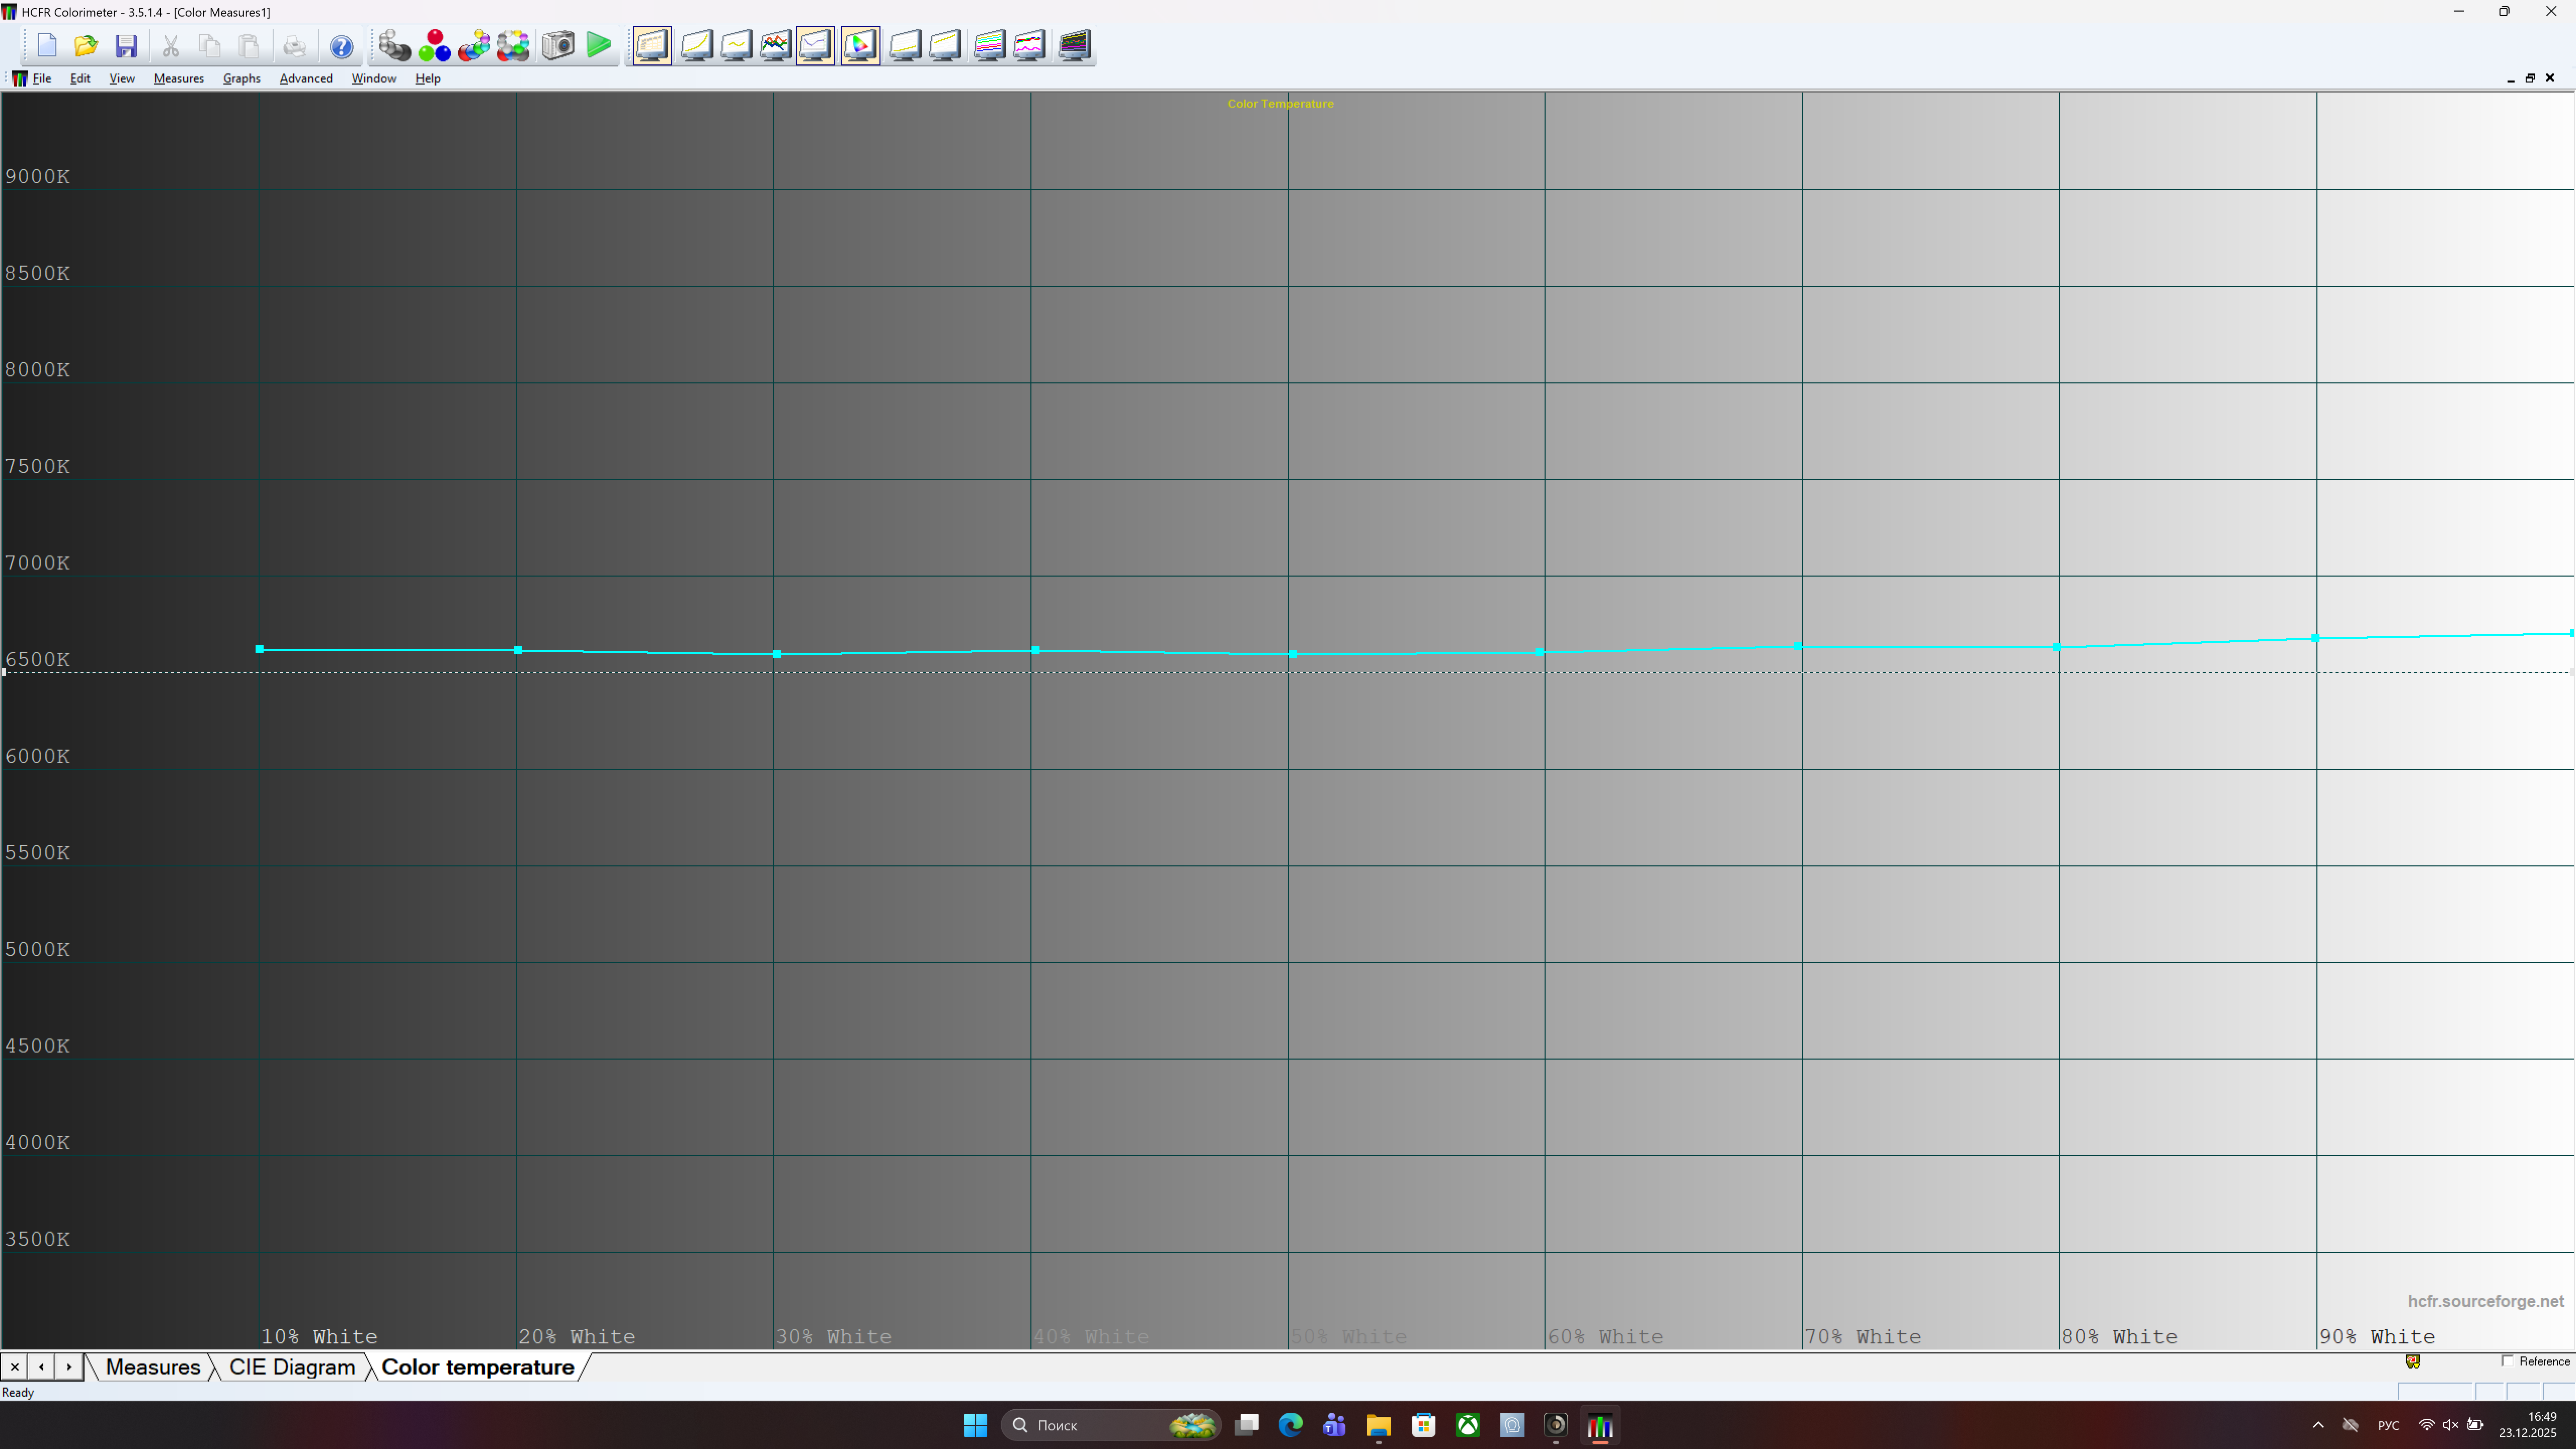This screenshot has width=2576, height=1449.
Task: Close tab with X button near Measures
Action: [15, 1367]
